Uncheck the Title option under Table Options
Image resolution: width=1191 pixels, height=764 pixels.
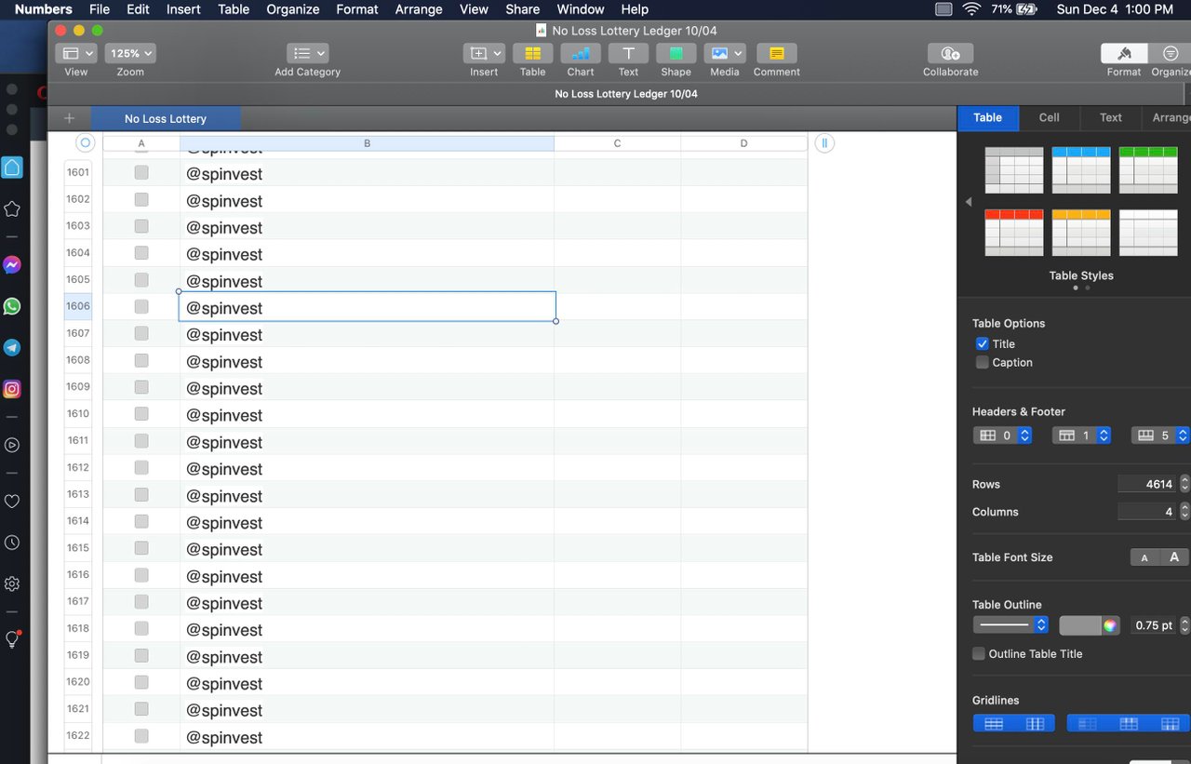(x=983, y=343)
